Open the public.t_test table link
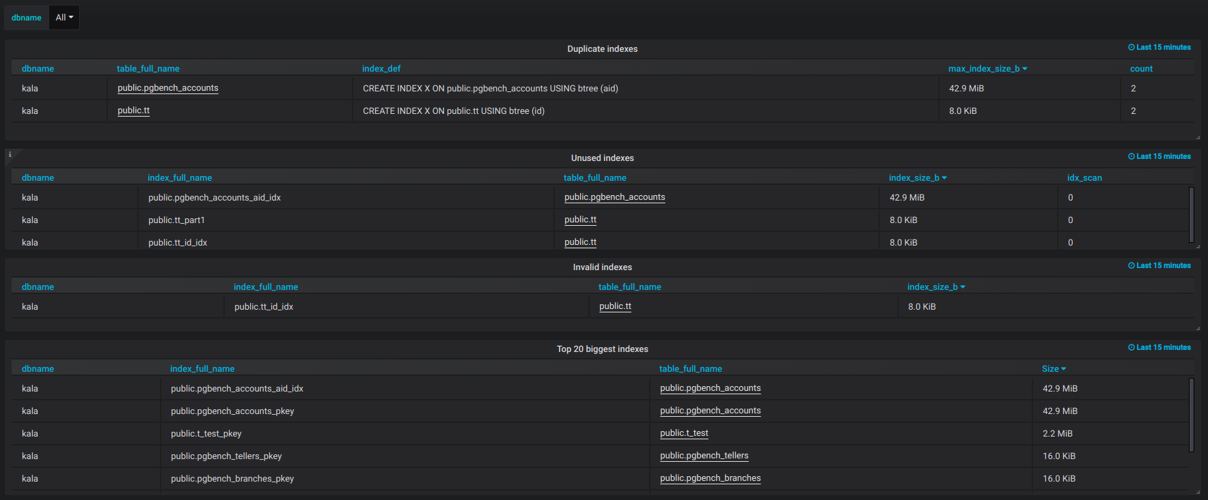 pos(684,433)
